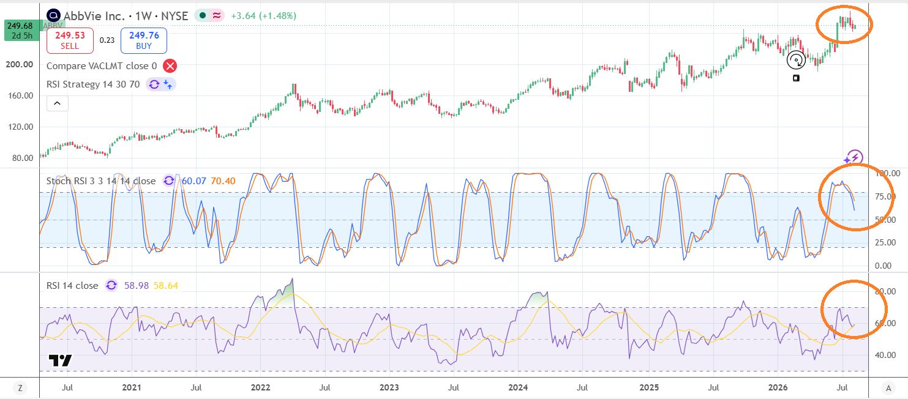
Task: Click the green market status dot
Action: tap(201, 16)
